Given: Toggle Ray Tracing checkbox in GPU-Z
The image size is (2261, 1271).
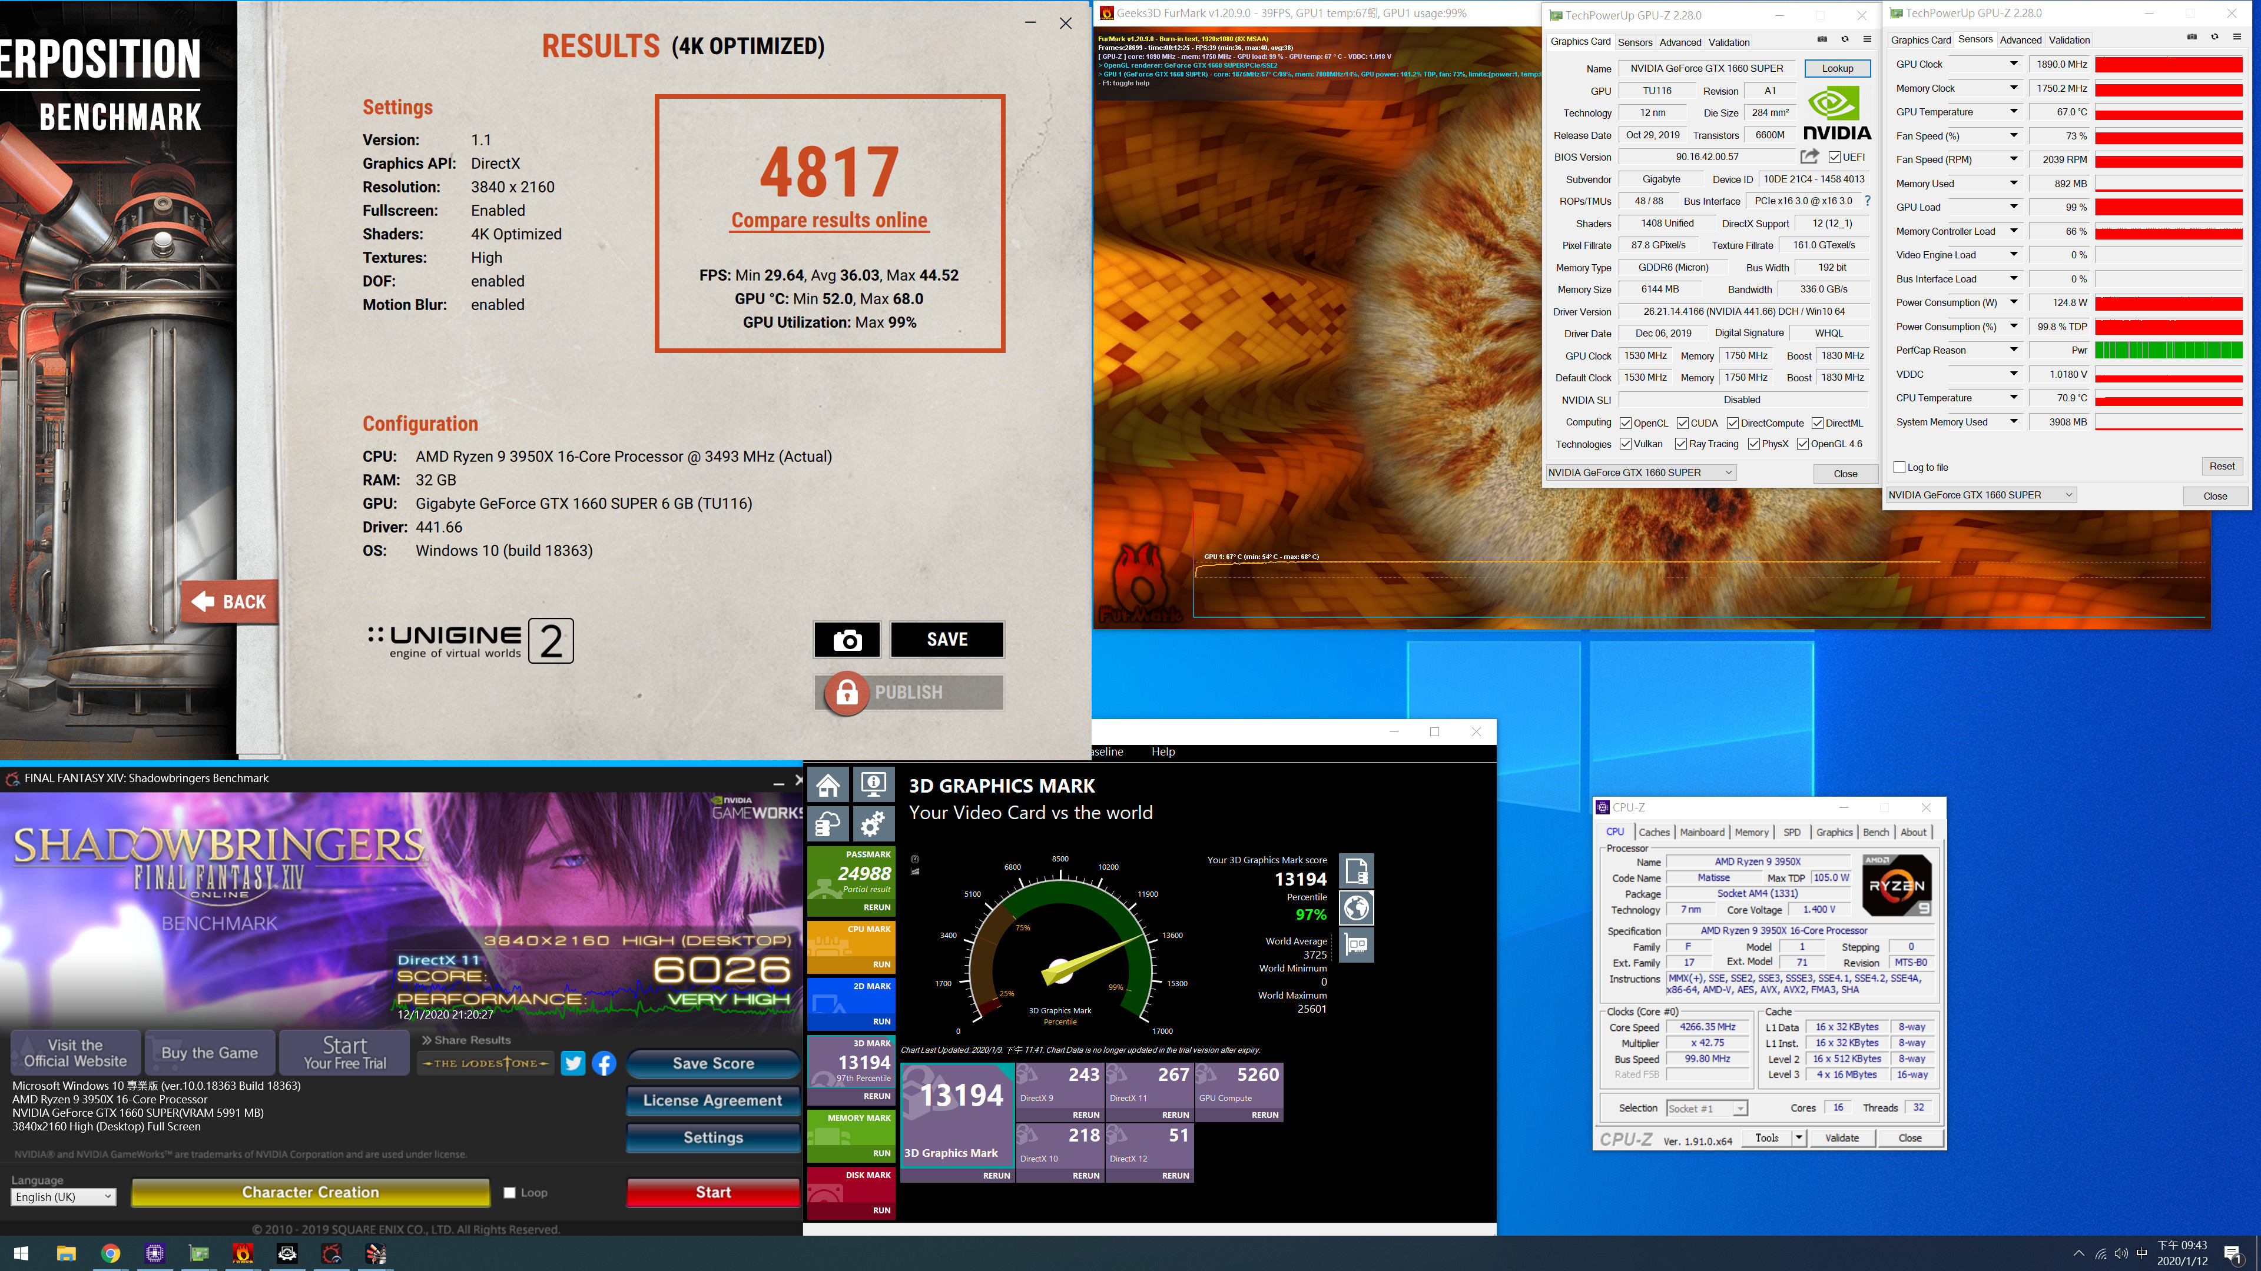Looking at the screenshot, I should (x=1681, y=444).
